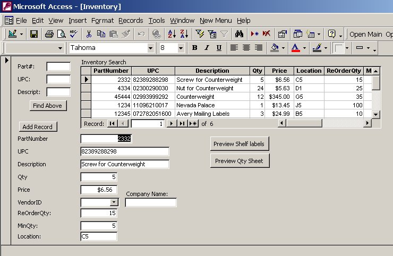The image size is (393, 256).
Task: Click the Cut scissors icon
Action: 89,35
